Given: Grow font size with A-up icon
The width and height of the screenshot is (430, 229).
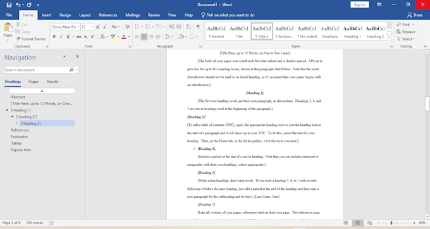Looking at the screenshot, I should (98, 27).
